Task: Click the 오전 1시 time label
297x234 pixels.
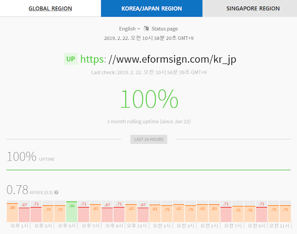Action: point(161,226)
